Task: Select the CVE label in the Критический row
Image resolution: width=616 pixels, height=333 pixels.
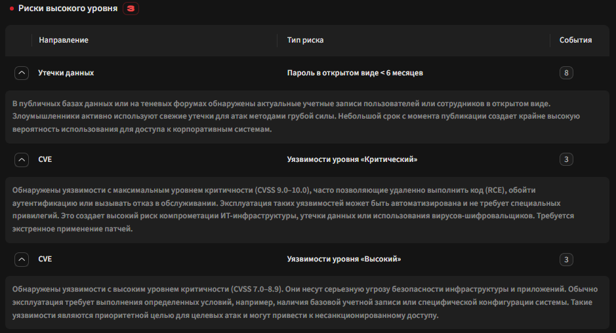Action: click(45, 159)
